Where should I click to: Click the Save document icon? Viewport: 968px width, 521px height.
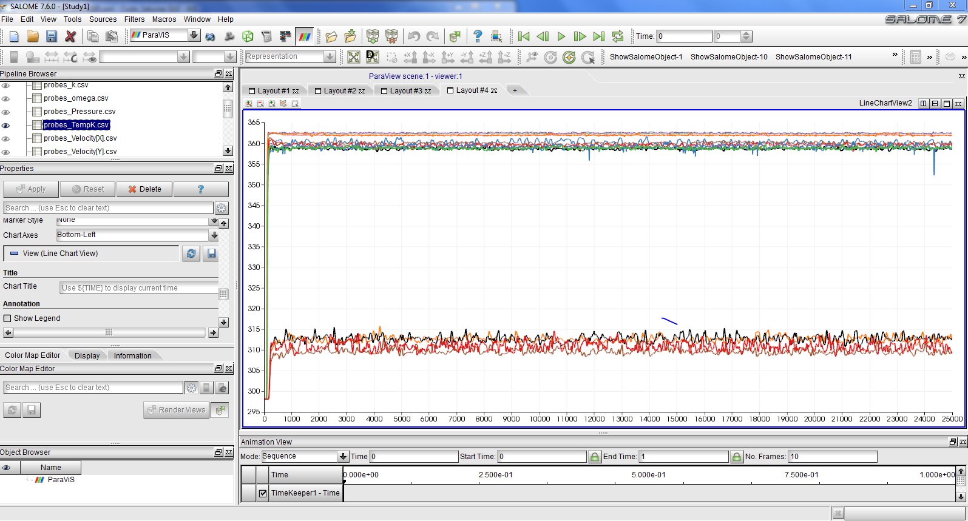(x=52, y=36)
